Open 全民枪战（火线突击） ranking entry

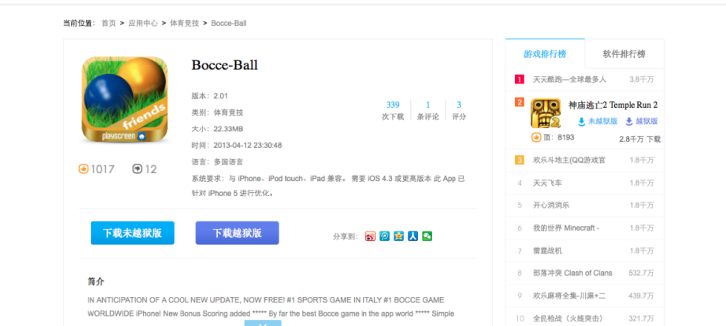[x=568, y=319]
